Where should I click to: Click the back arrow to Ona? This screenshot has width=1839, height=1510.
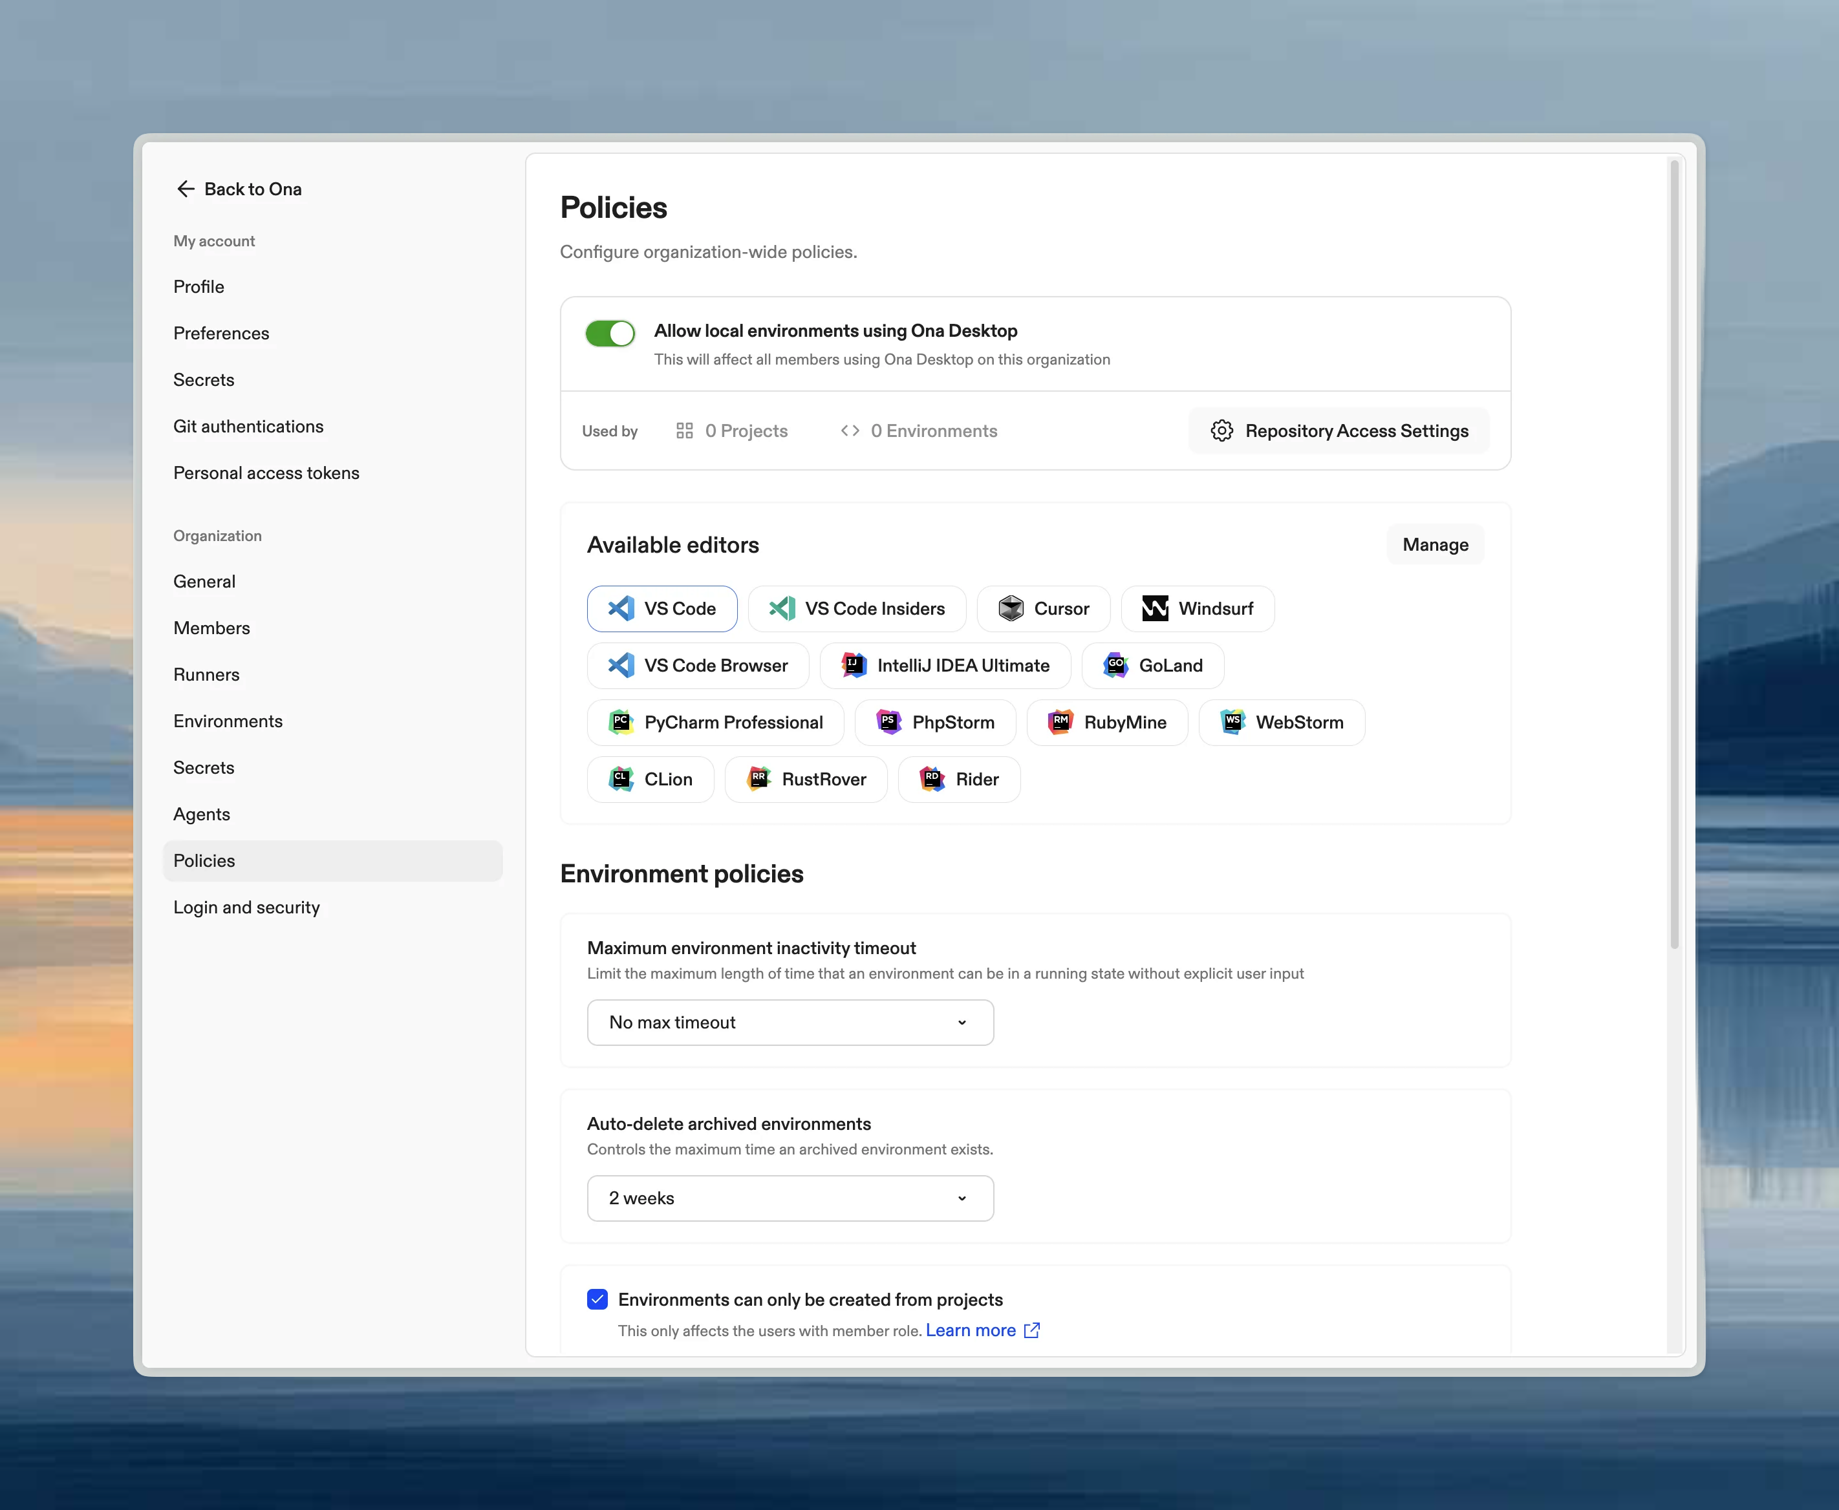click(186, 189)
